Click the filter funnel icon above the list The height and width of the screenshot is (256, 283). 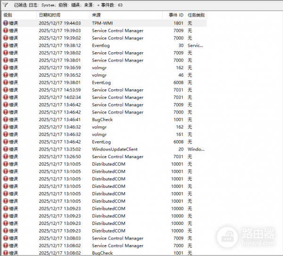(5, 5)
